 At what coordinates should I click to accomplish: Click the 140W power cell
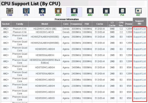129,37
